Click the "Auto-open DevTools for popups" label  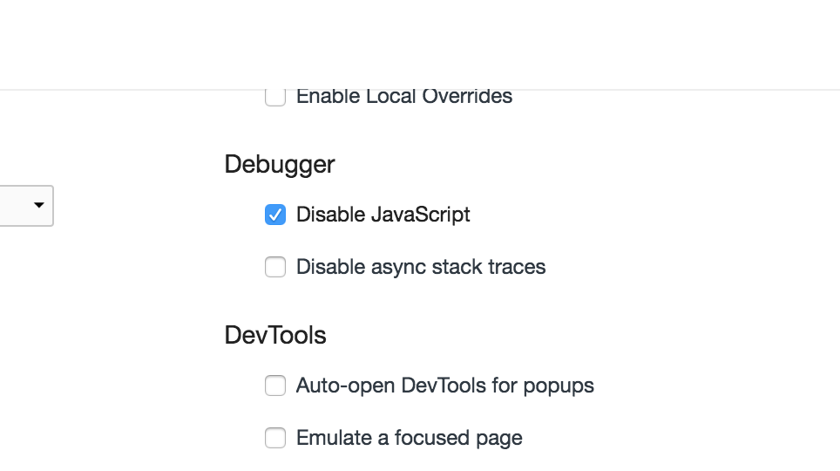pyautogui.click(x=444, y=386)
